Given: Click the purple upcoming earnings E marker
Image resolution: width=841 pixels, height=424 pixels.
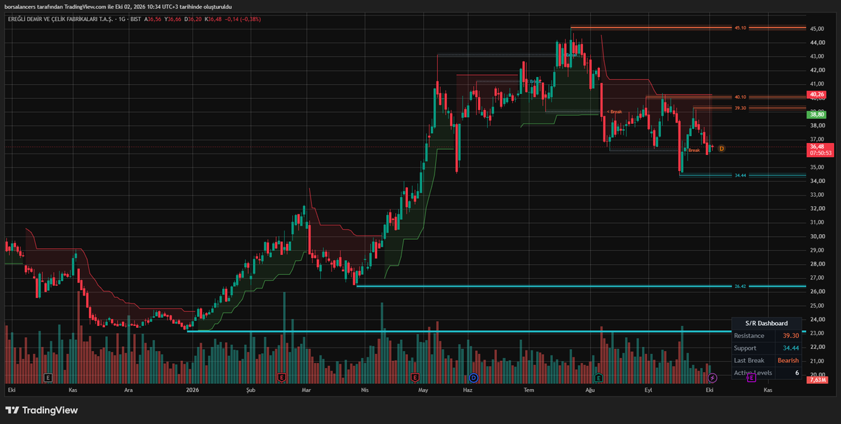Looking at the screenshot, I should coord(751,378).
